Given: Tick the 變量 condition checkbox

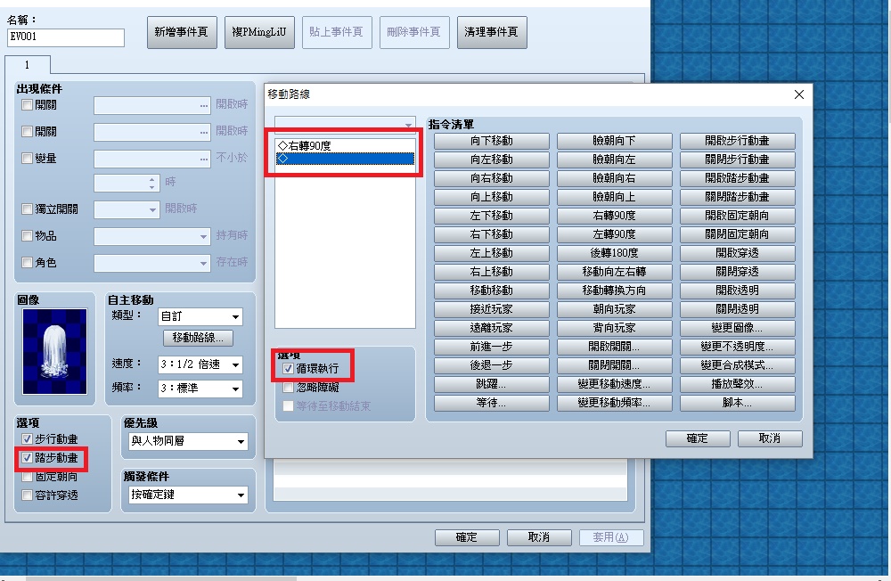Looking at the screenshot, I should (x=27, y=158).
